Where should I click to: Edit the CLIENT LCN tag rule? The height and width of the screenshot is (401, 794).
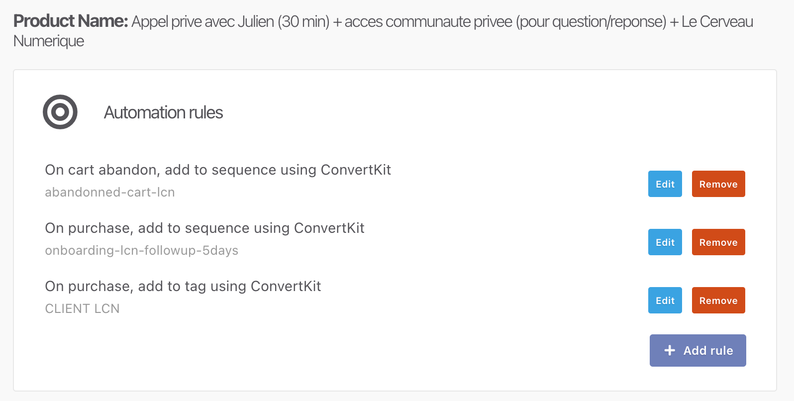tap(665, 301)
